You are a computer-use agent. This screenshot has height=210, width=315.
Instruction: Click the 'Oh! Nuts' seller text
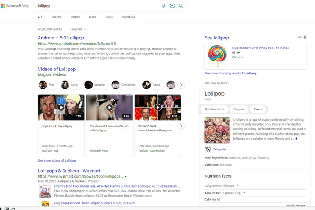(238, 57)
